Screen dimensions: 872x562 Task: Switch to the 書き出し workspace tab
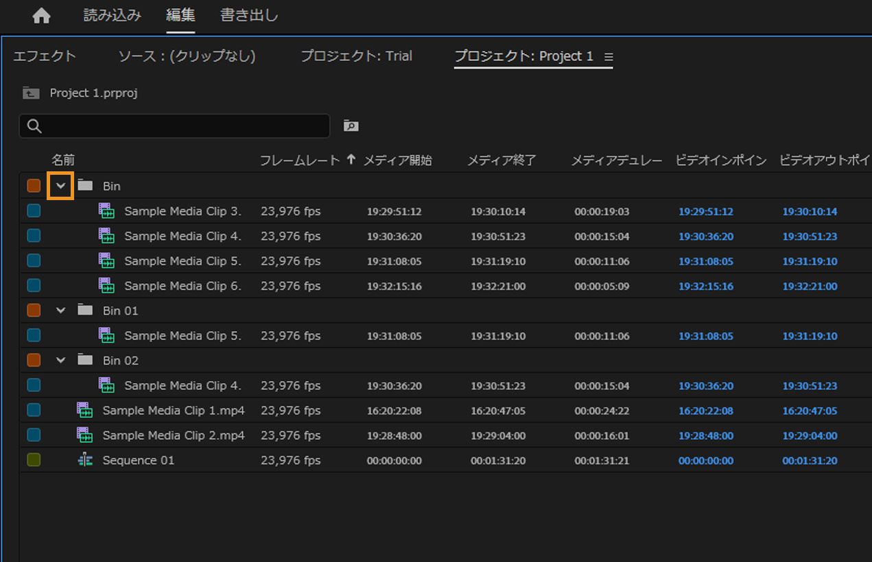pyautogui.click(x=249, y=15)
